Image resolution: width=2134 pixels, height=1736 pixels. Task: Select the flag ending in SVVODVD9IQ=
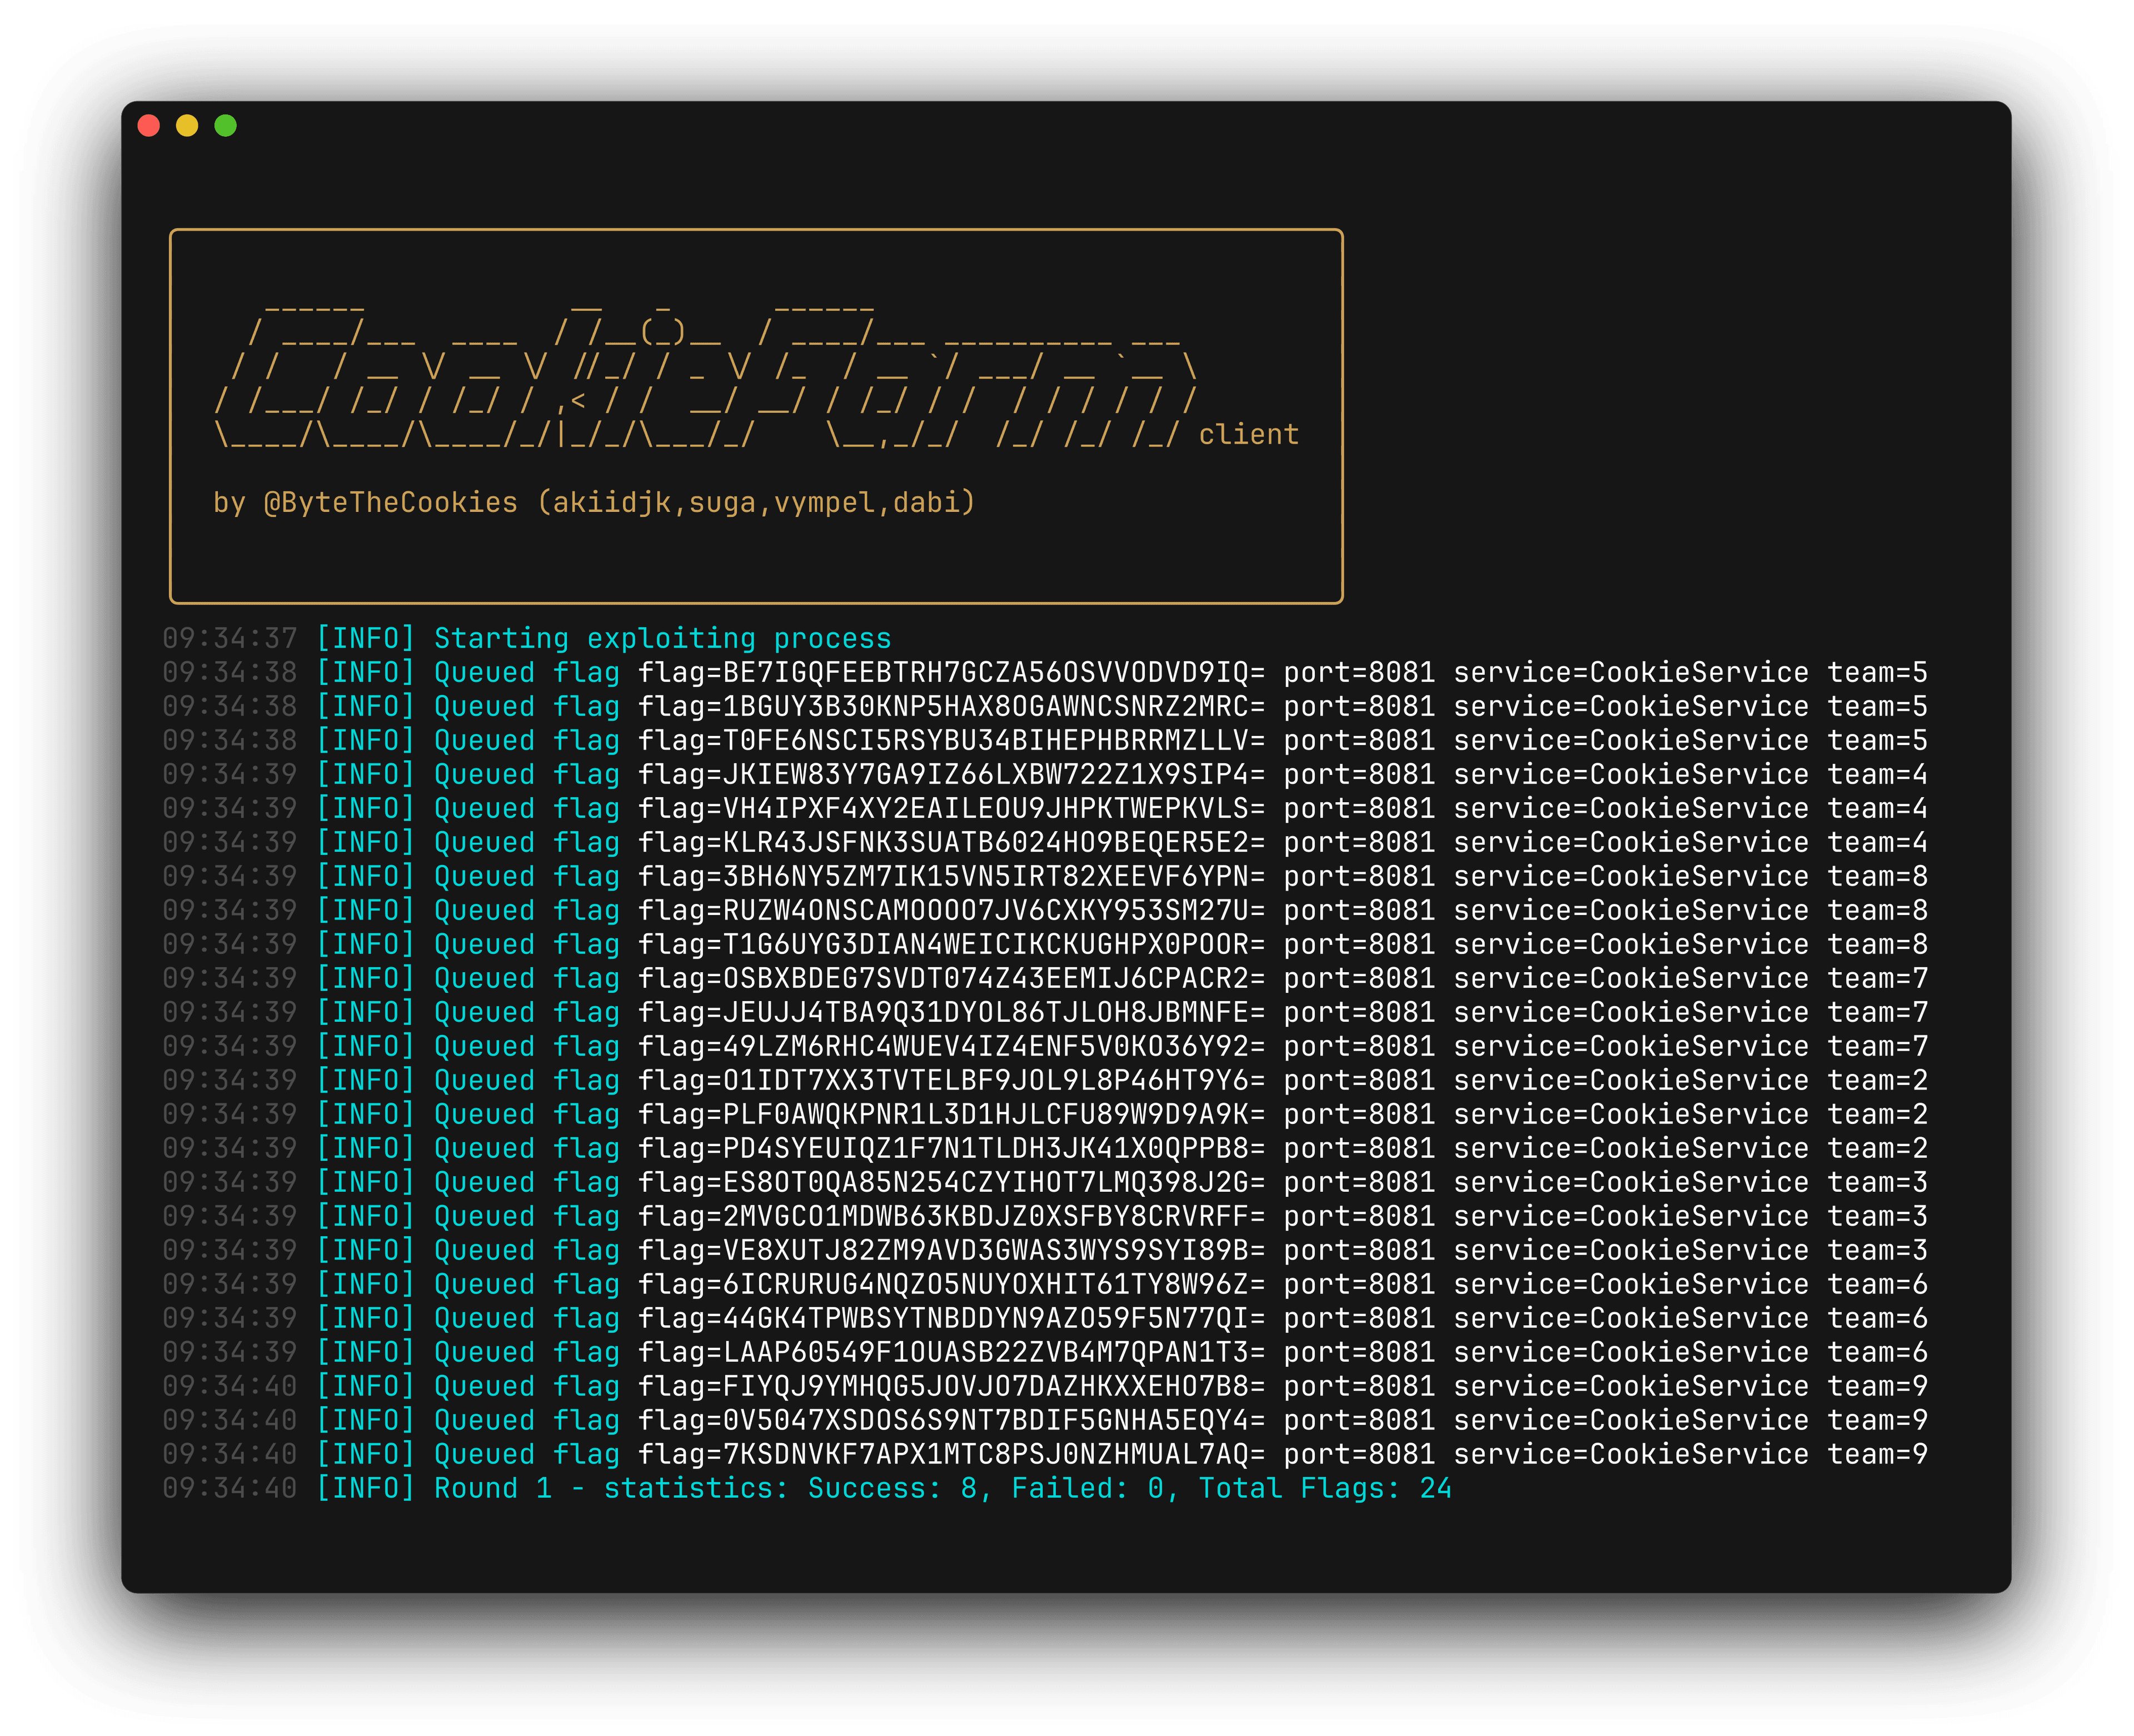[950, 672]
